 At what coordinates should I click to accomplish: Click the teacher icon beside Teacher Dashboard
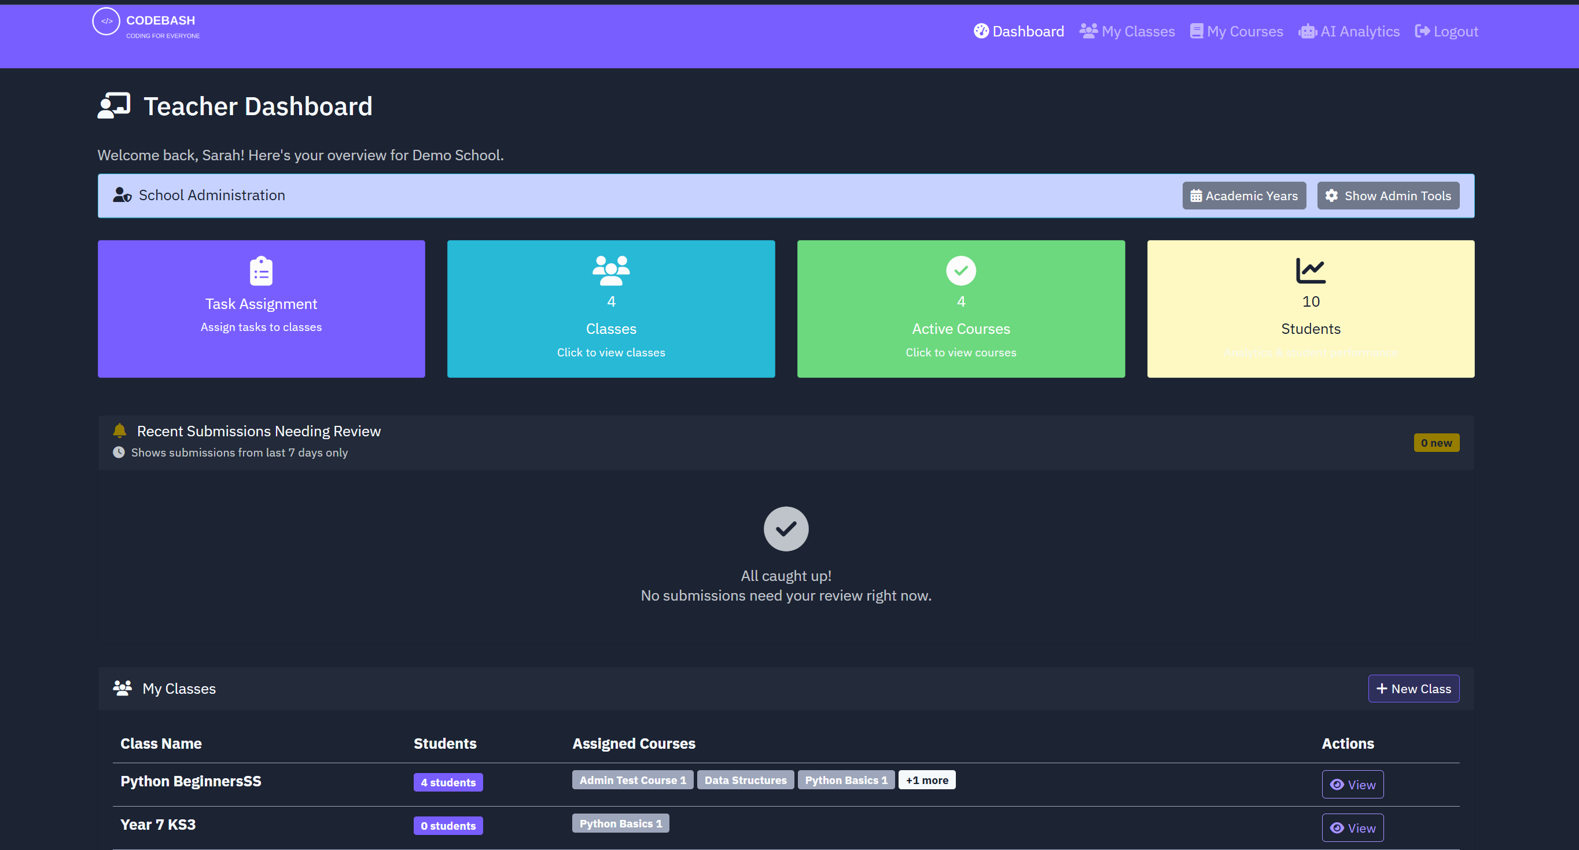pos(114,106)
